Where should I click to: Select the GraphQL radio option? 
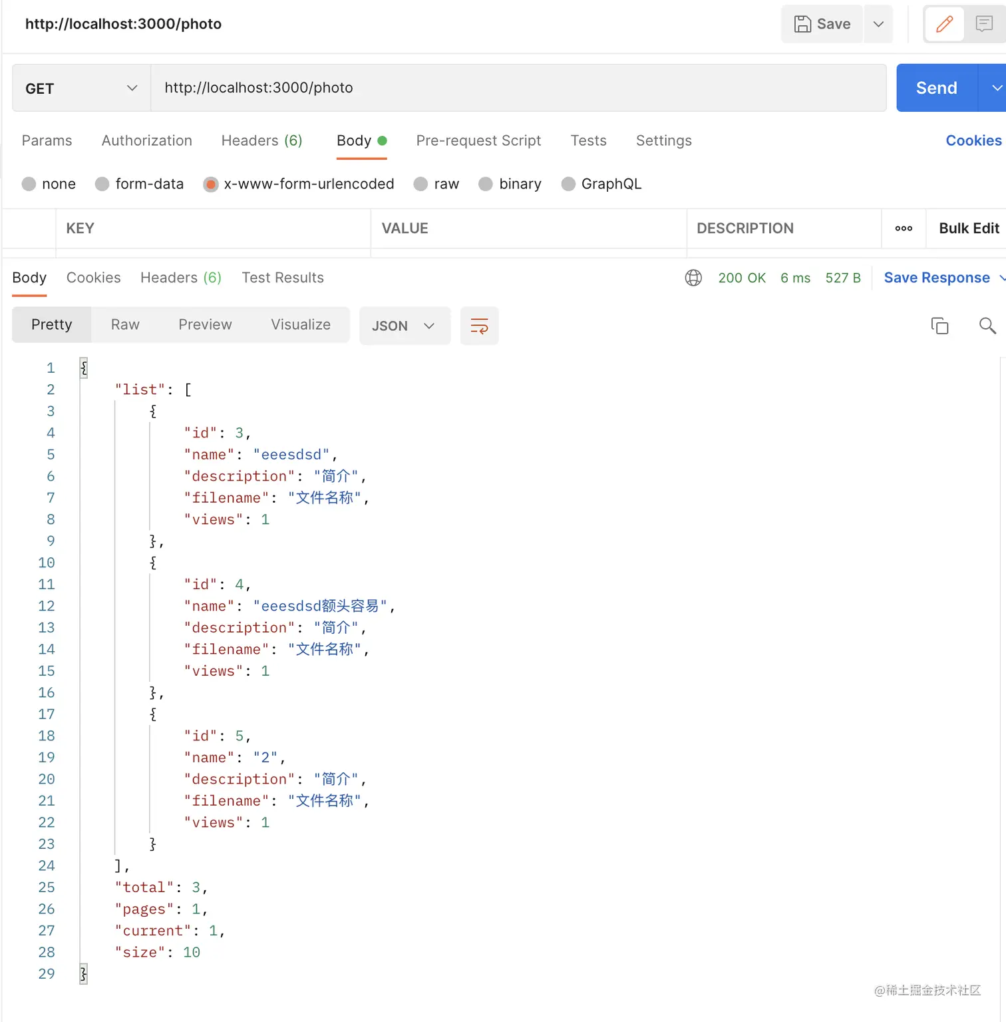[x=568, y=184]
